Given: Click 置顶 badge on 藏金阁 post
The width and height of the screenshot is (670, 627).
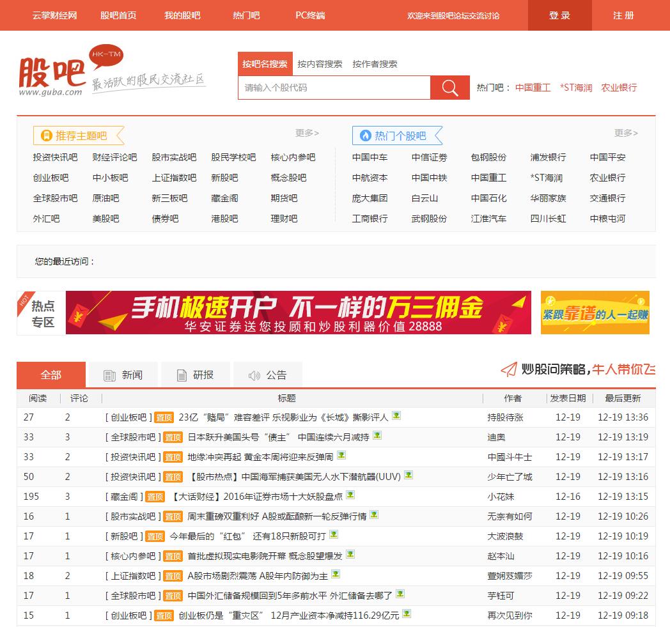Looking at the screenshot, I should pos(155,497).
